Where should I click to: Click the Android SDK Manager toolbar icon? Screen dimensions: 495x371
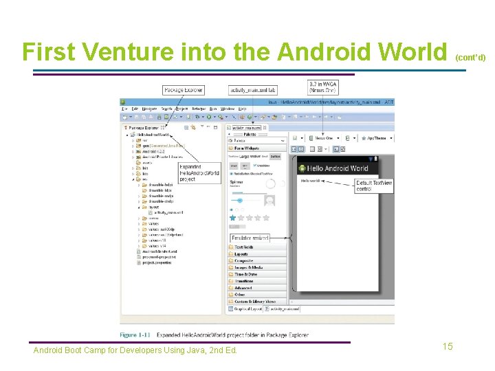(159, 117)
